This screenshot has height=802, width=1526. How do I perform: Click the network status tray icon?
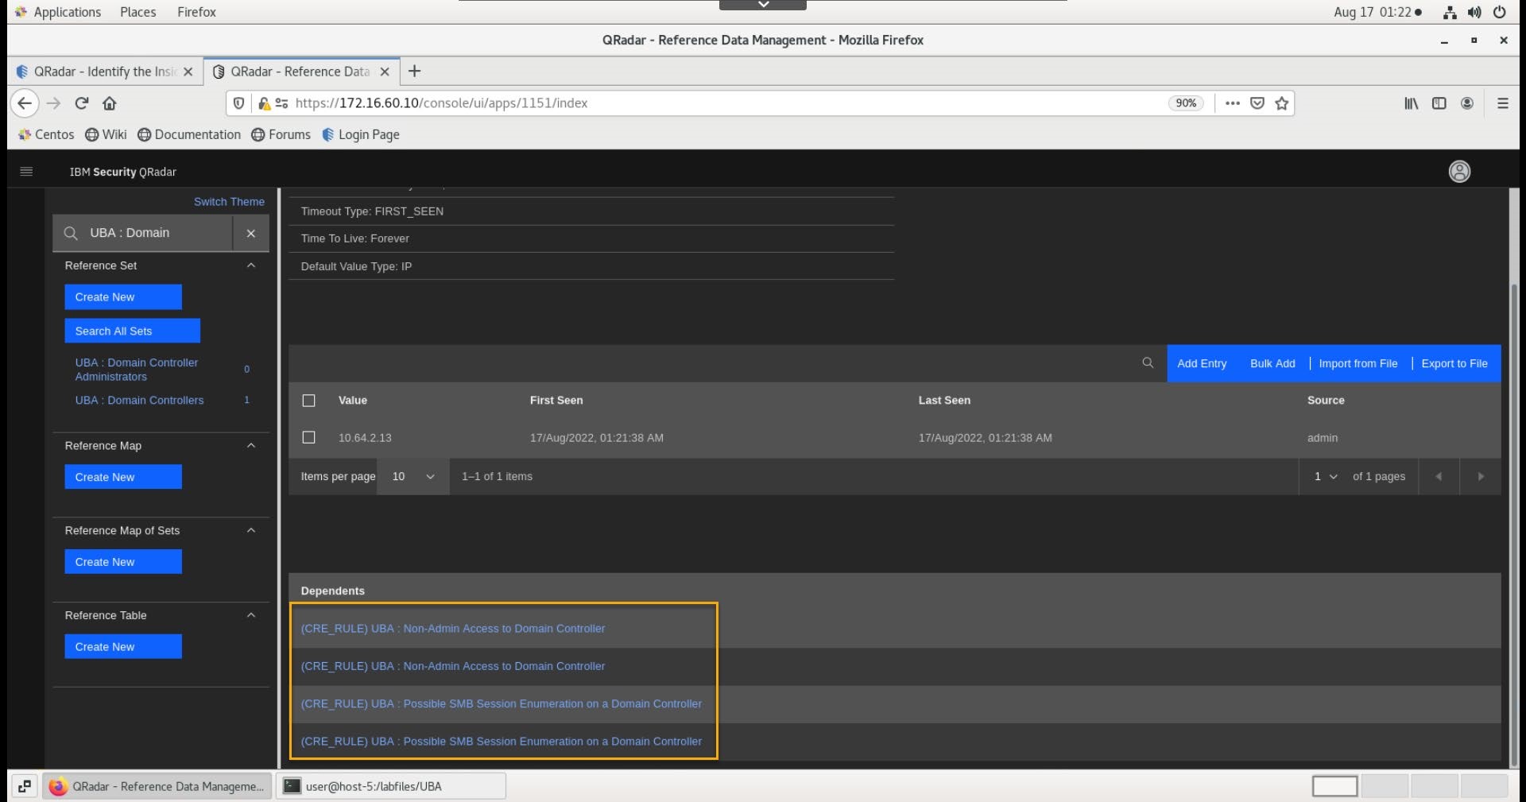(x=1450, y=12)
